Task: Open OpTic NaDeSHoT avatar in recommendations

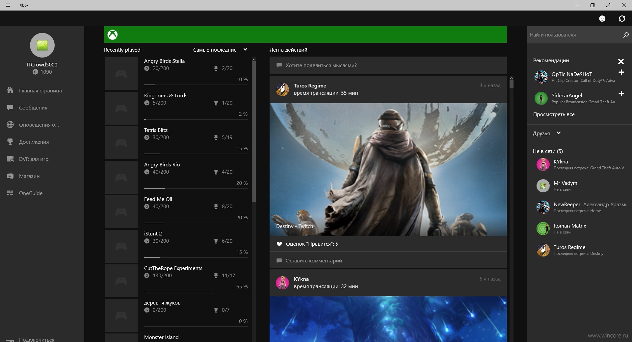Action: pos(541,77)
